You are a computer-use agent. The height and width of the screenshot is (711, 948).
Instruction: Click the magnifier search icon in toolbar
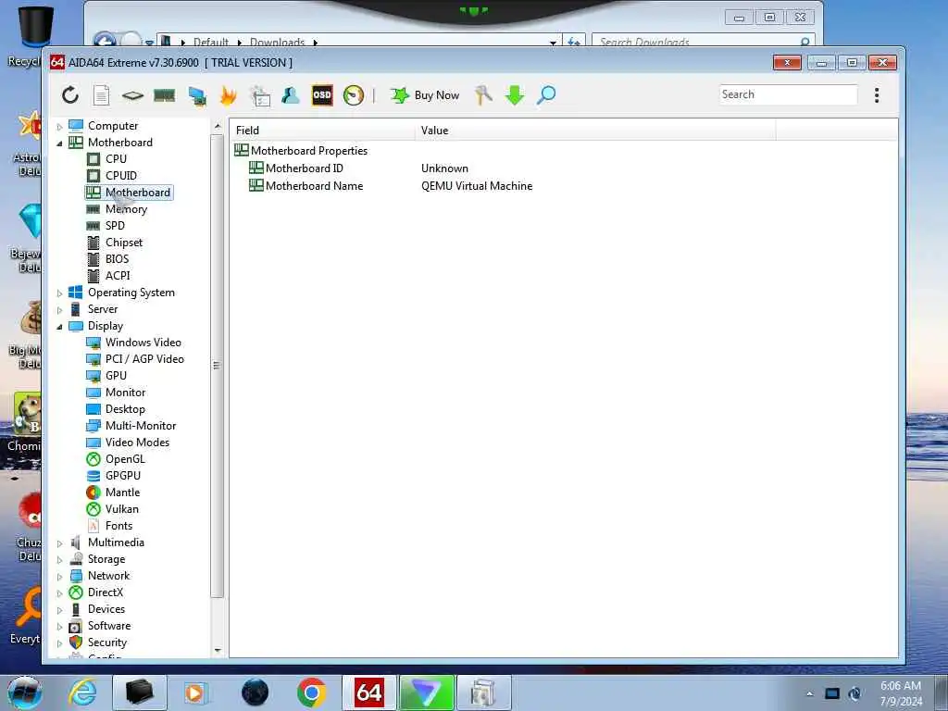(546, 95)
